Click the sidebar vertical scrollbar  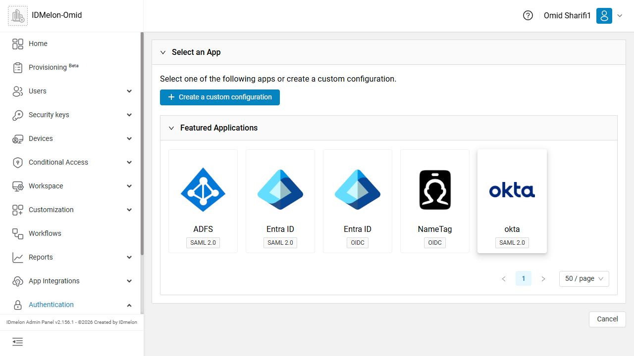pos(142,143)
